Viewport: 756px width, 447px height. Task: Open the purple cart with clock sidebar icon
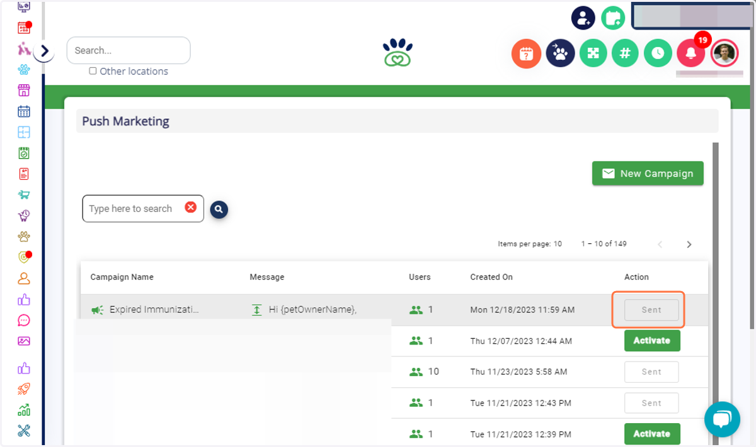tap(24, 216)
